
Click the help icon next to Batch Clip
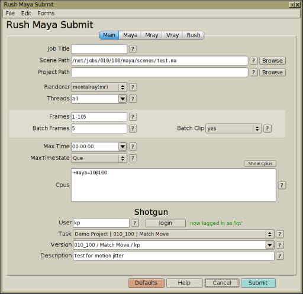tap(267, 129)
